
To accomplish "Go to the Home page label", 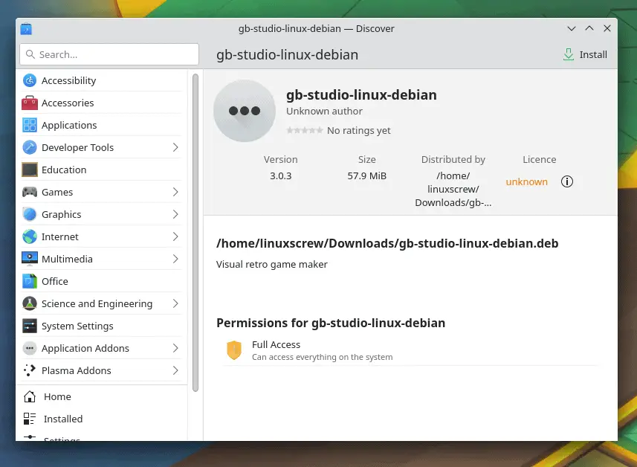I will click(x=57, y=396).
